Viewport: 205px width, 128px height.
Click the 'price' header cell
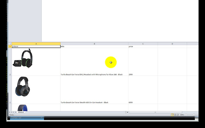click(x=143, y=46)
